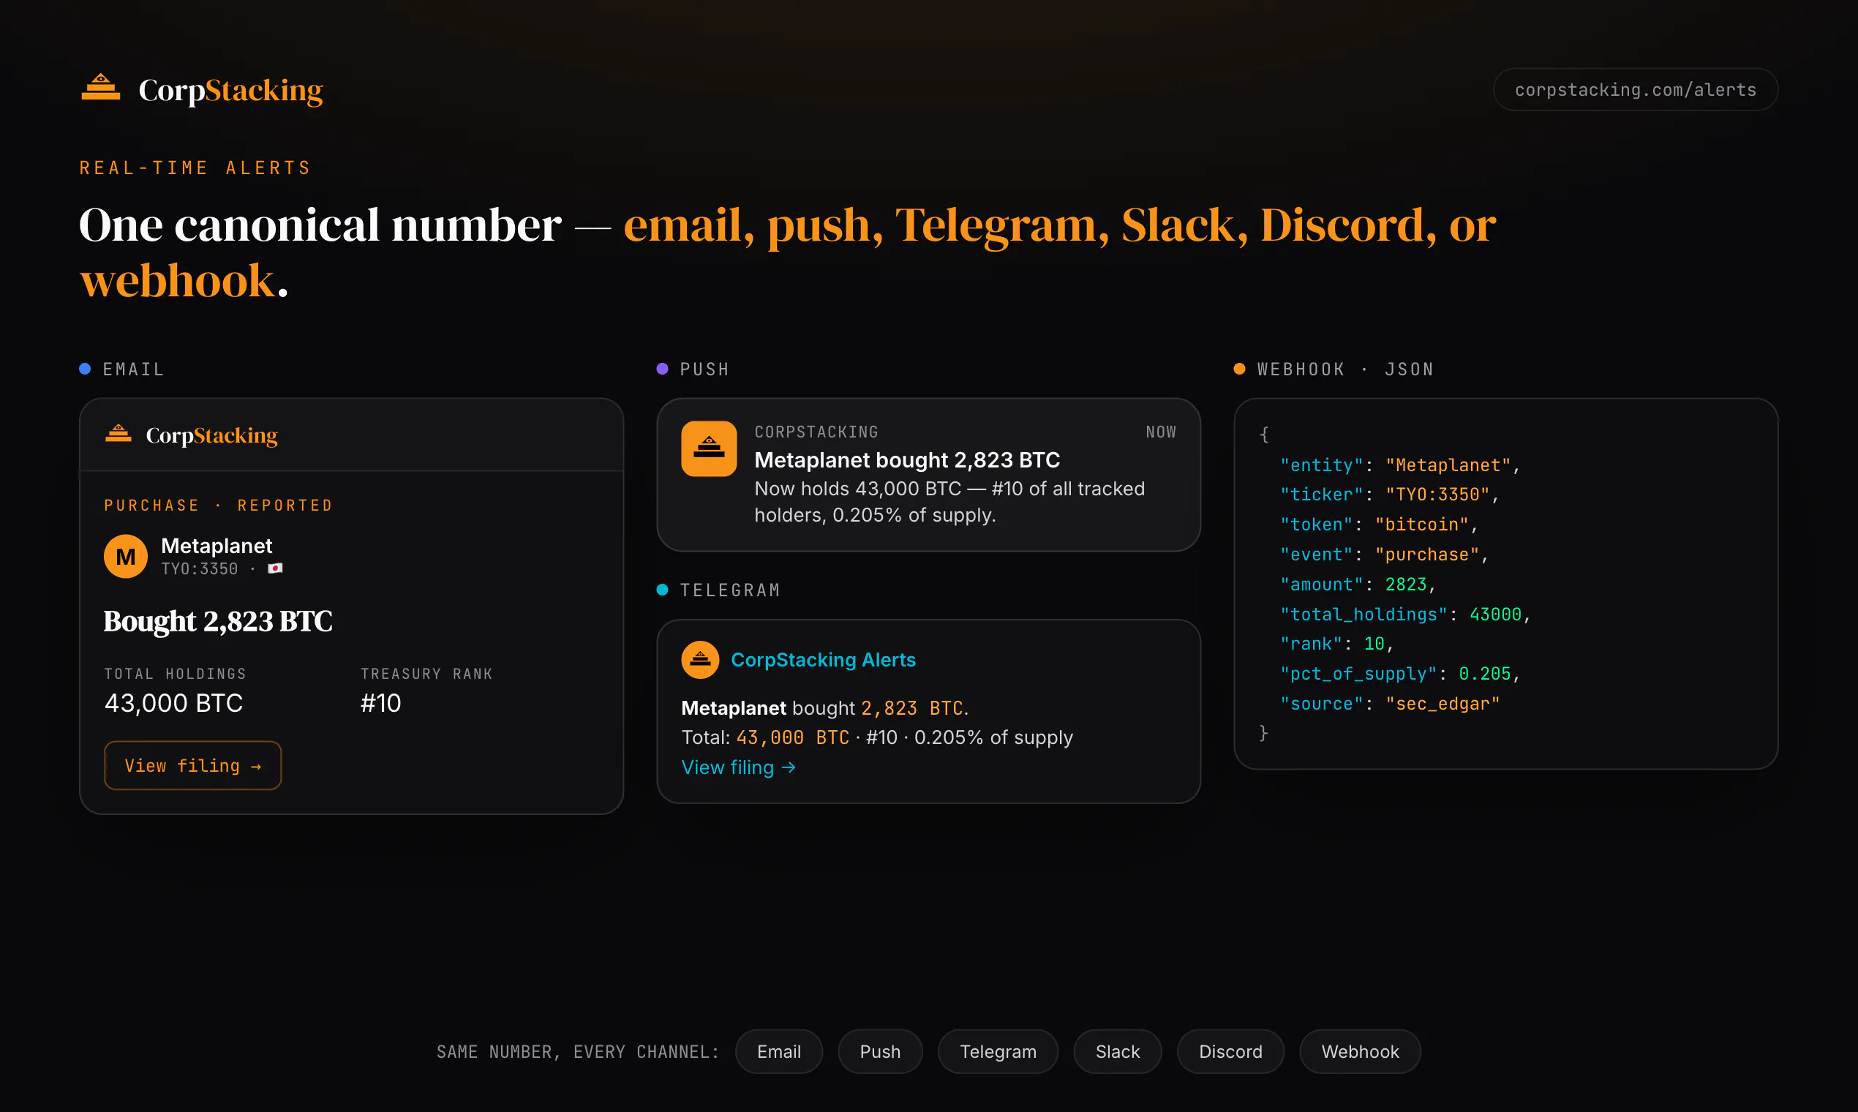Select the Webhook channel pill
The height and width of the screenshot is (1112, 1858).
point(1359,1051)
